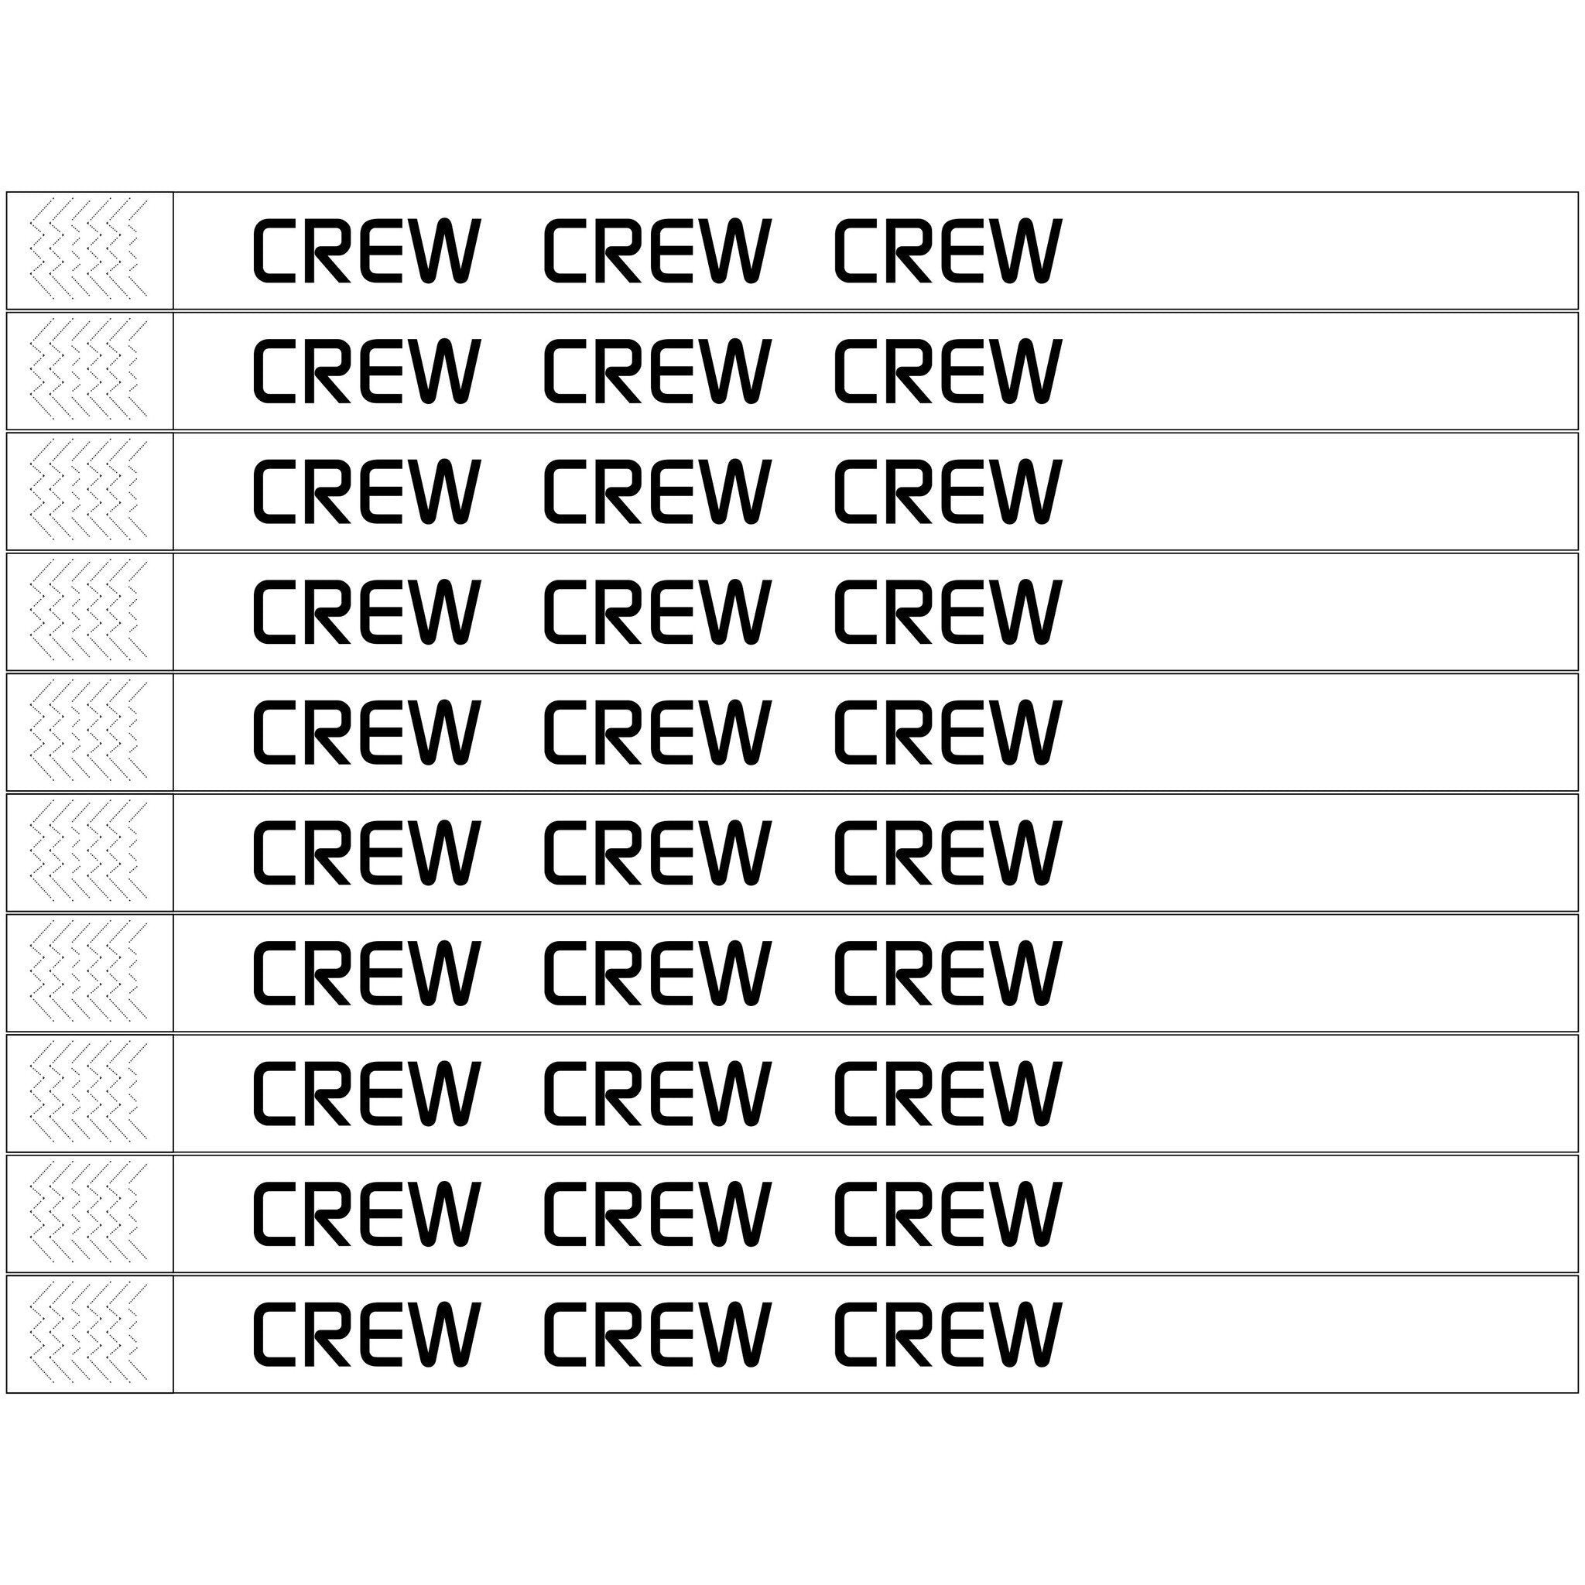Click the adhesive tab pattern on the fourth wristband
The image size is (1585, 1585).
(x=88, y=611)
